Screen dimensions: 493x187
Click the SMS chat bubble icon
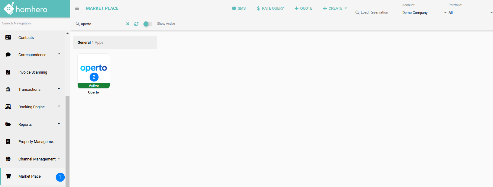click(234, 8)
